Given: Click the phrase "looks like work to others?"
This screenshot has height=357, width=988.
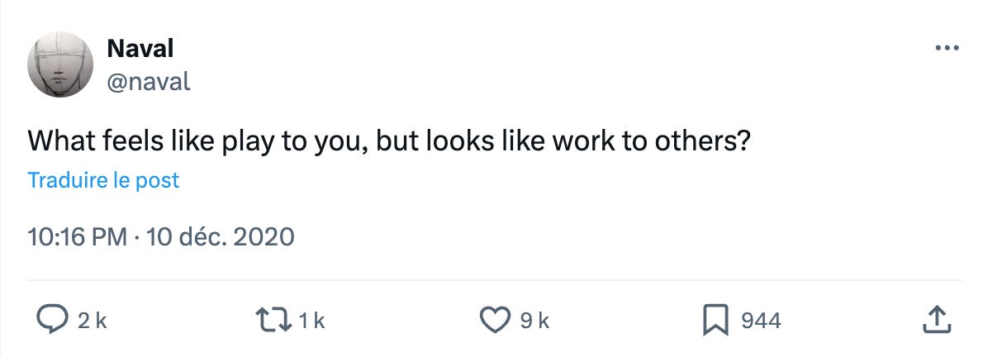Looking at the screenshot, I should click(x=587, y=141).
